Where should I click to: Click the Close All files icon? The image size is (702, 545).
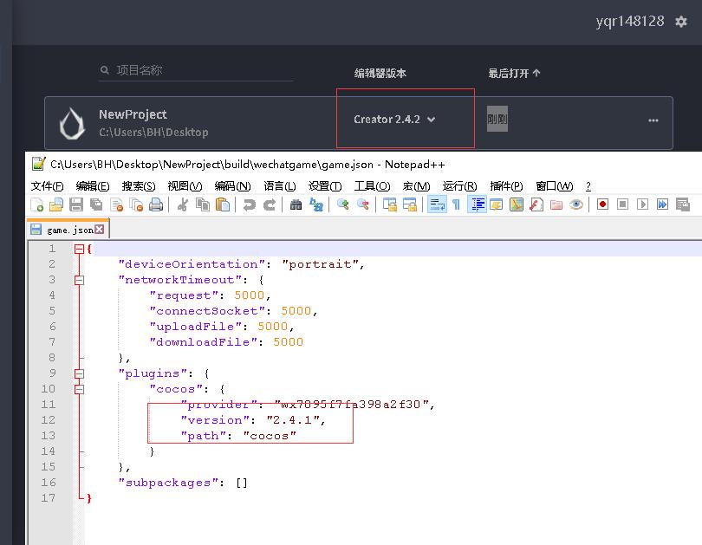[136, 204]
